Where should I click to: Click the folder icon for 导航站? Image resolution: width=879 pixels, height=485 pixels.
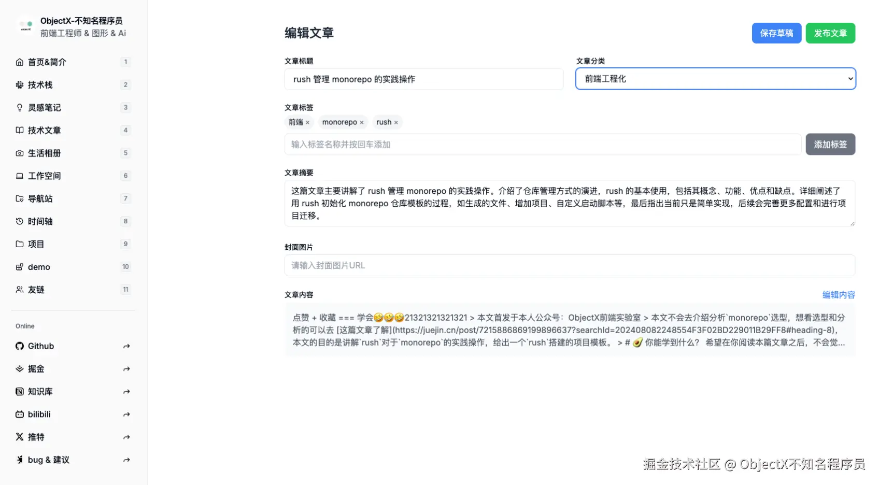click(20, 199)
